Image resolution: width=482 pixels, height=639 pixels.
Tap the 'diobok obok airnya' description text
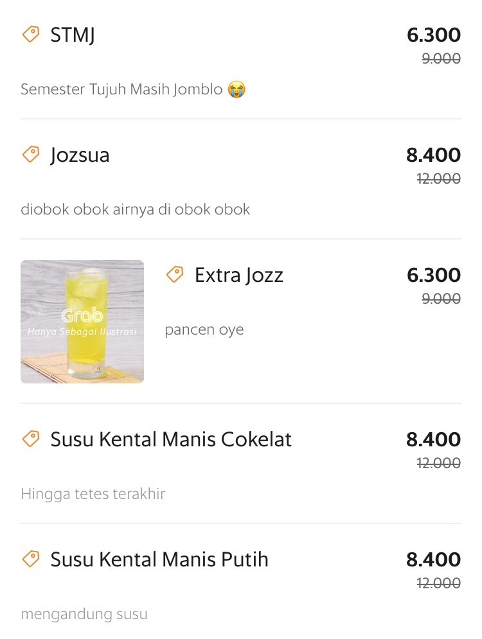pos(136,209)
